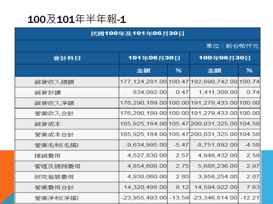The width and height of the screenshot is (273, 204).
Task: Click the value 1,411,309.00
Action: click(x=218, y=92)
